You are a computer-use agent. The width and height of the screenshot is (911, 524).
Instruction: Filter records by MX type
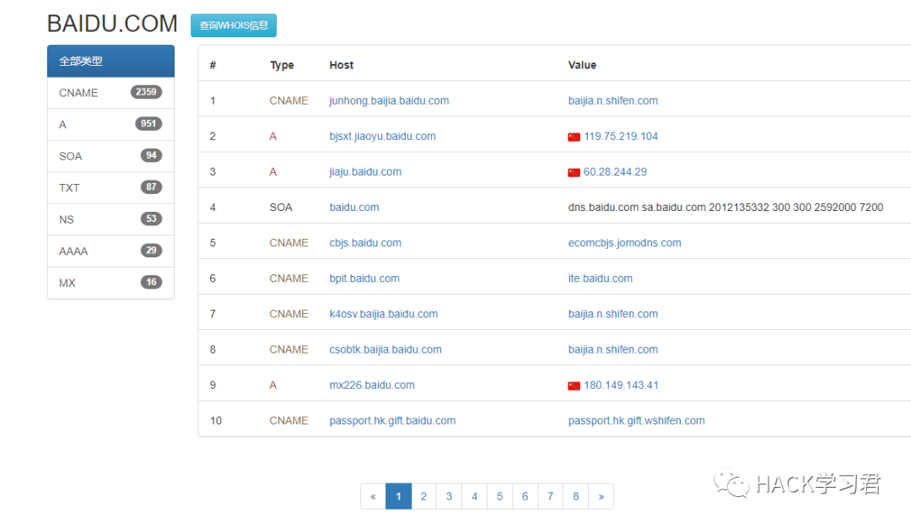click(x=111, y=283)
